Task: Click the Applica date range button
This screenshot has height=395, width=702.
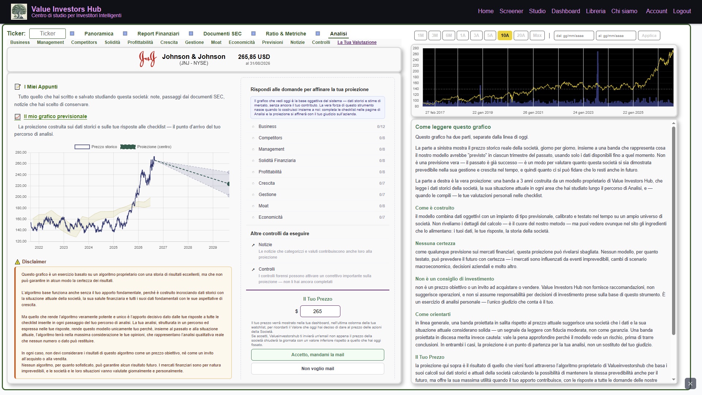Action: click(x=649, y=35)
